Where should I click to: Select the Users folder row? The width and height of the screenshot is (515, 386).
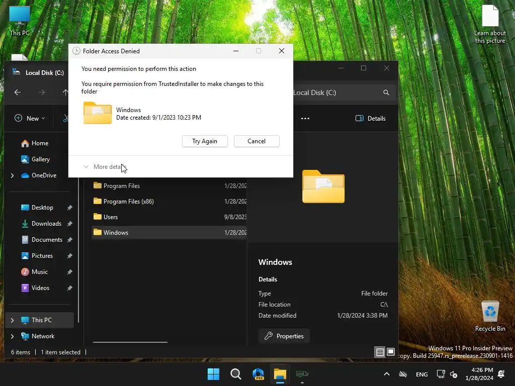tap(169, 217)
